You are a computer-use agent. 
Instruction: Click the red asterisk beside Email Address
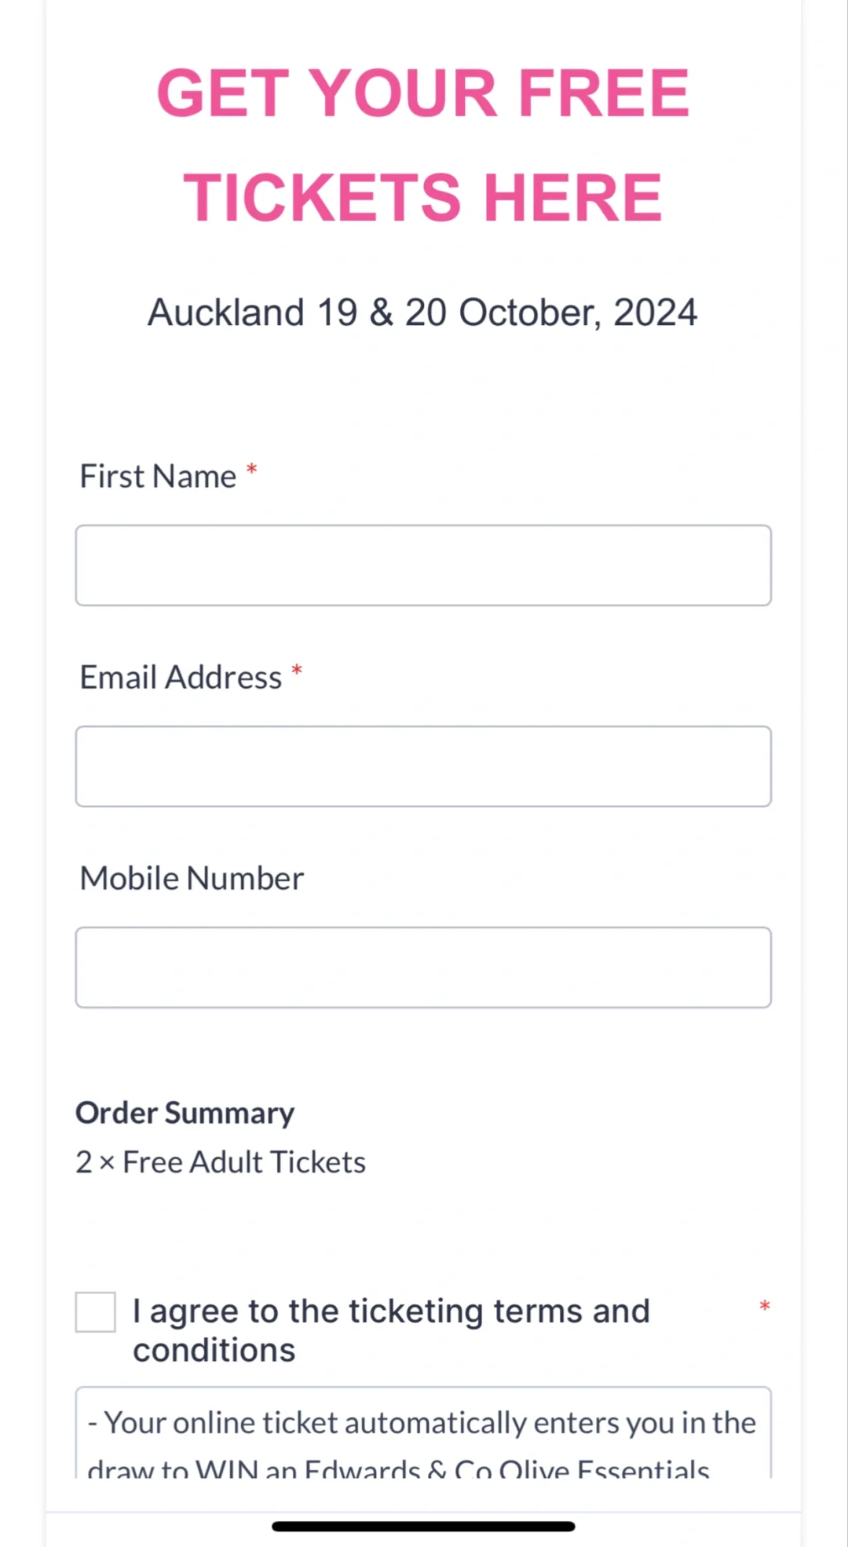tap(297, 671)
